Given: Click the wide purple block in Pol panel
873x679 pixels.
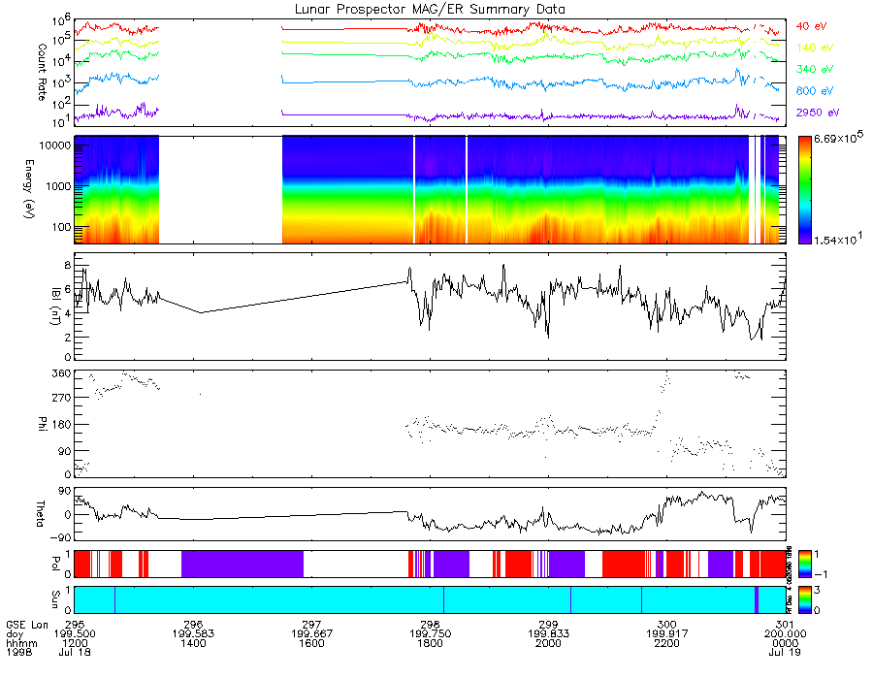Looking at the screenshot, I should pos(242,564).
